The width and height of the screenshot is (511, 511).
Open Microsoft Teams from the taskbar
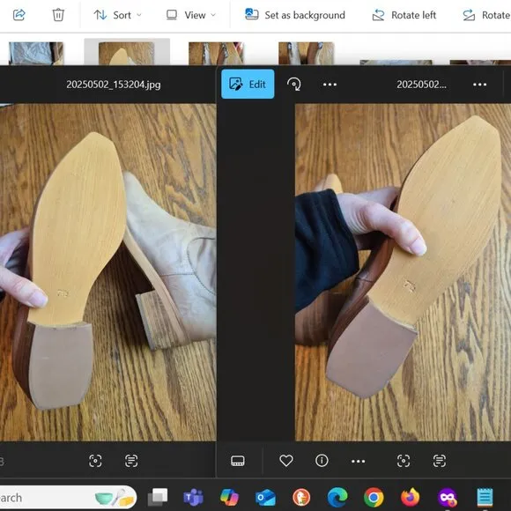pyautogui.click(x=193, y=498)
